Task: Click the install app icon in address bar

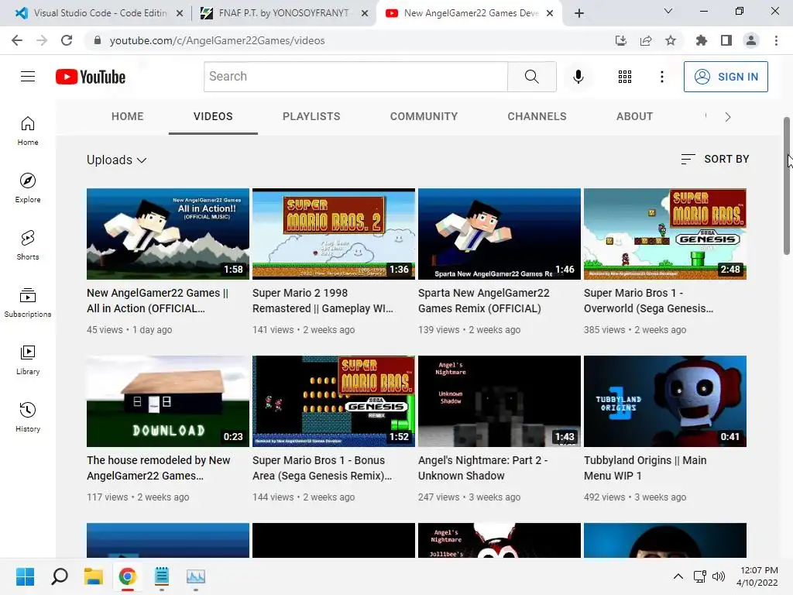Action: (620, 40)
